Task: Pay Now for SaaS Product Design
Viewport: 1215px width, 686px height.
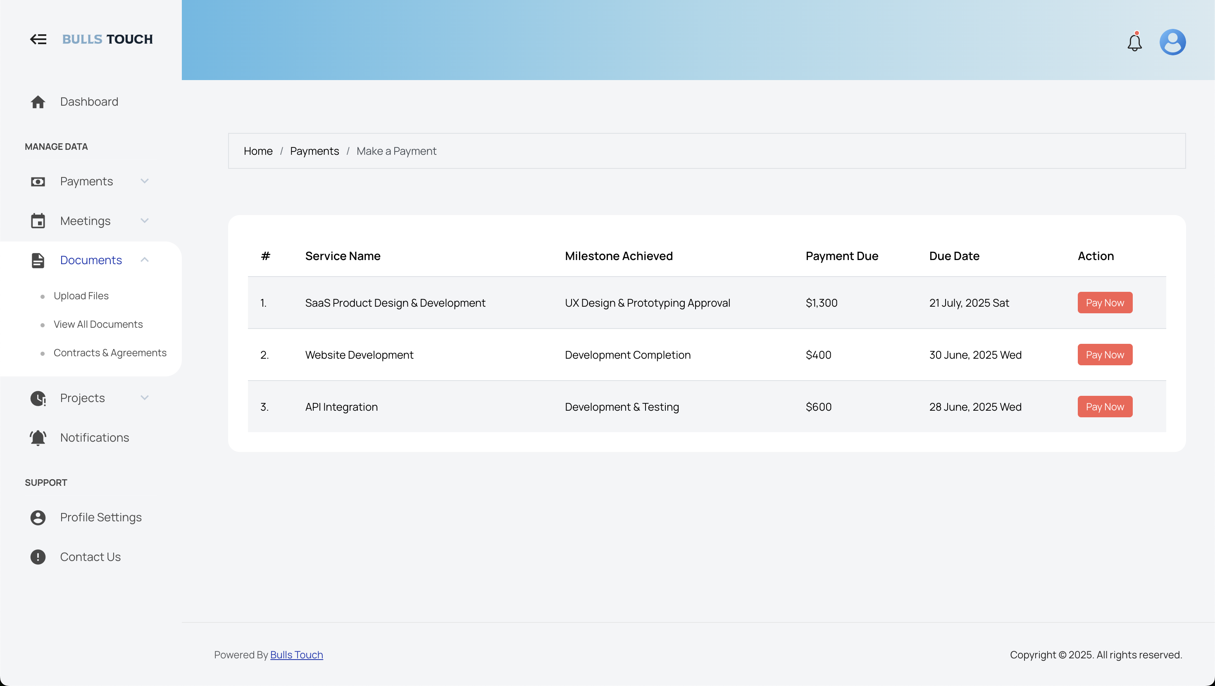Action: (x=1105, y=303)
